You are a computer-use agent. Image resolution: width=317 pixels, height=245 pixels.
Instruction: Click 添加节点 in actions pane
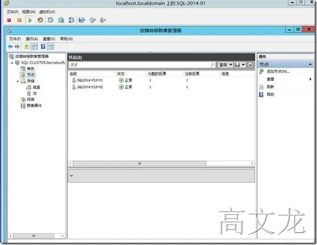(x=278, y=71)
